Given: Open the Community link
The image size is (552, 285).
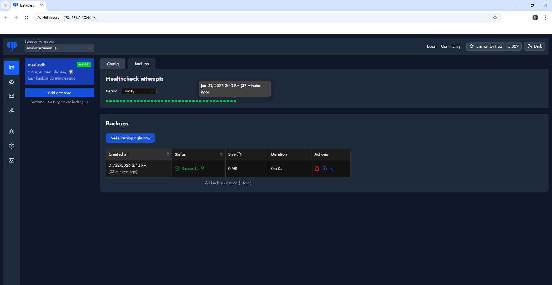Looking at the screenshot, I should point(450,46).
